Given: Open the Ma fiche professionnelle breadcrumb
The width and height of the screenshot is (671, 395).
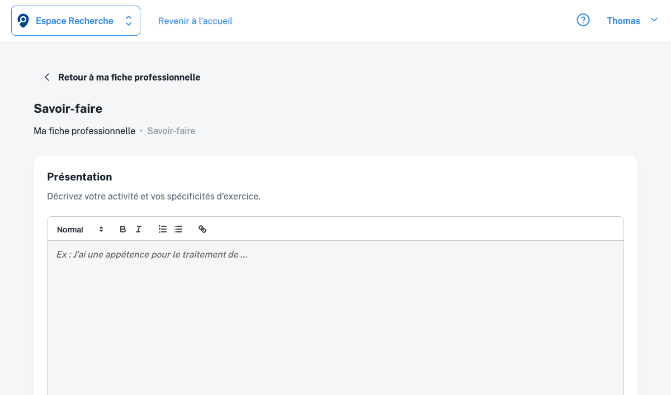Looking at the screenshot, I should coord(84,131).
